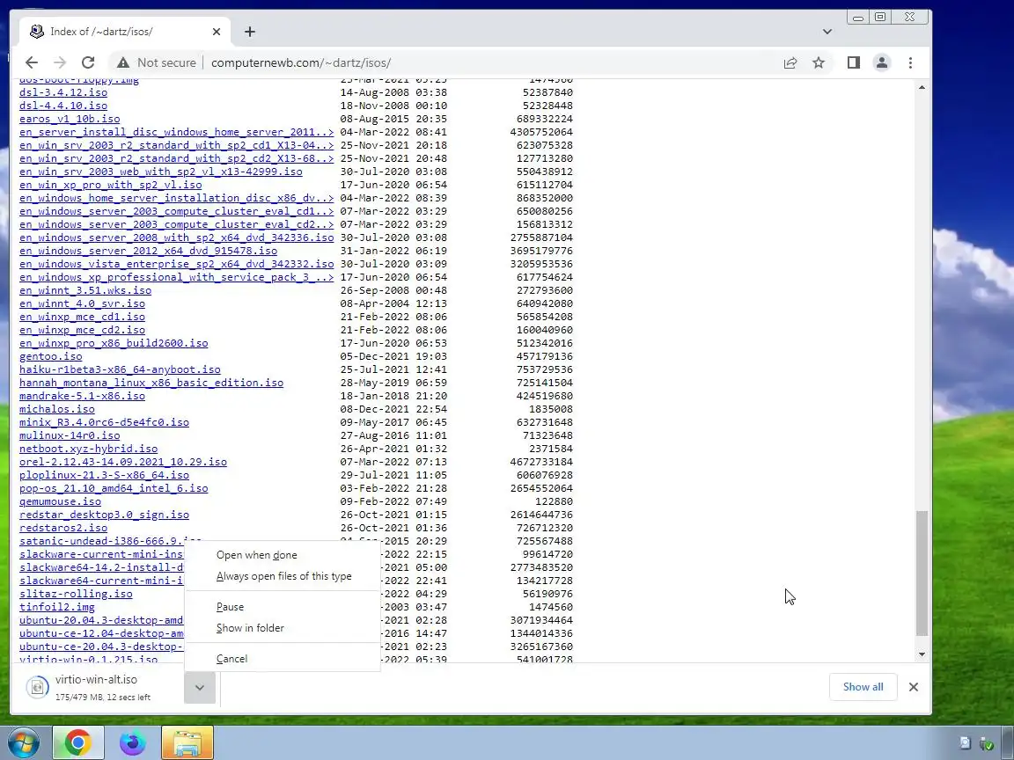Click Show all downloads
Image resolution: width=1014 pixels, height=760 pixels.
click(863, 687)
